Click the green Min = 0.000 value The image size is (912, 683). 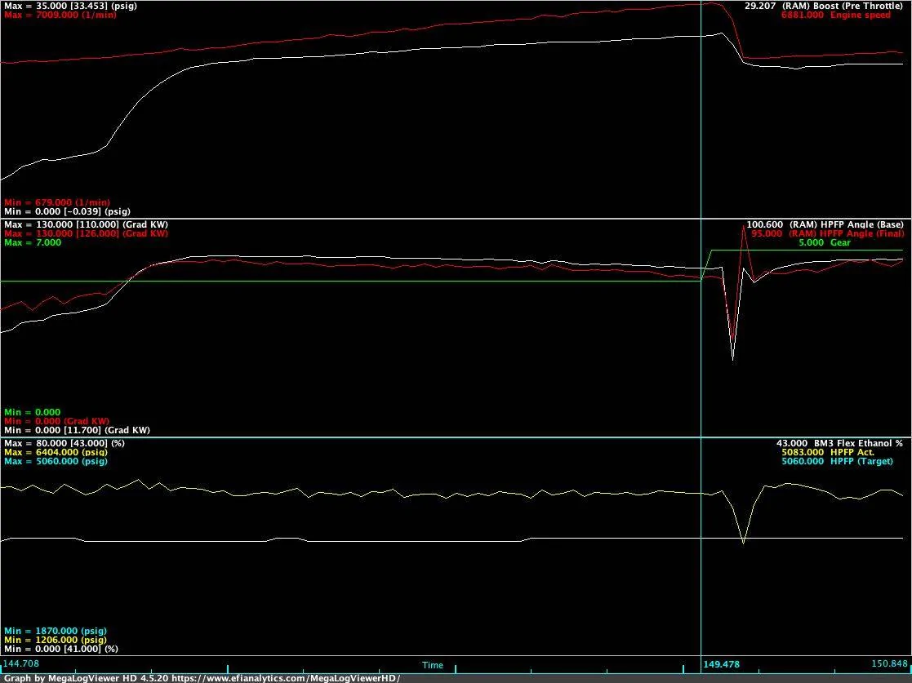click(32, 412)
